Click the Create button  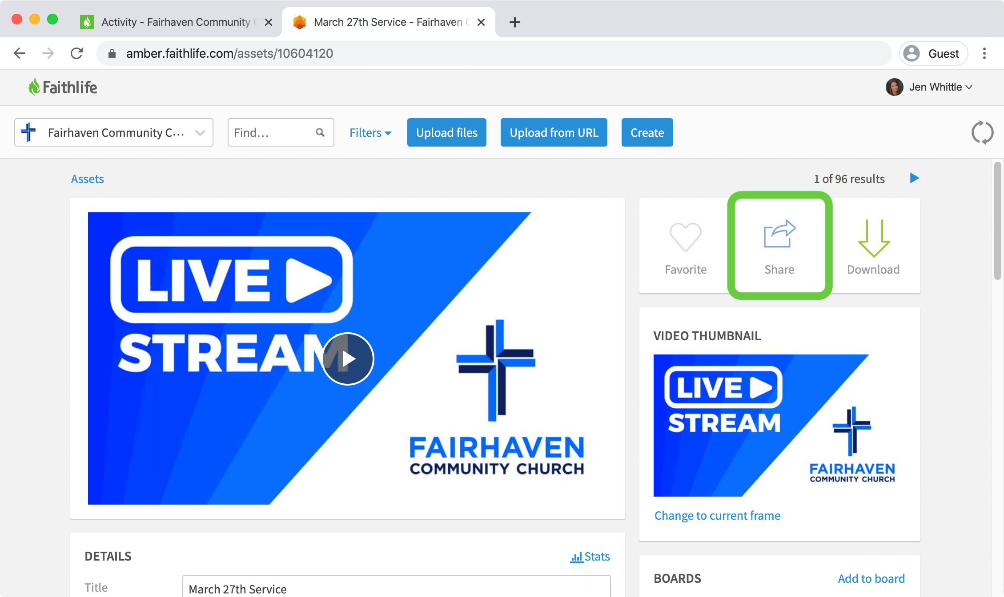pyautogui.click(x=647, y=132)
